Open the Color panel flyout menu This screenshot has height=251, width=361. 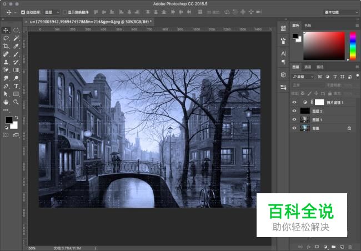click(357, 26)
